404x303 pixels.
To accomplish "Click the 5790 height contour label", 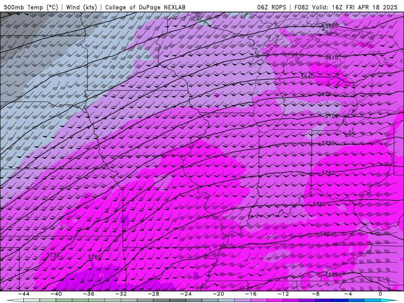I will click(x=320, y=204).
